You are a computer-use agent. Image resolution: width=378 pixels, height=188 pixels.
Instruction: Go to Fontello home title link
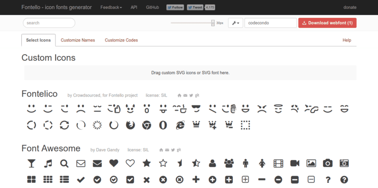coord(56,8)
